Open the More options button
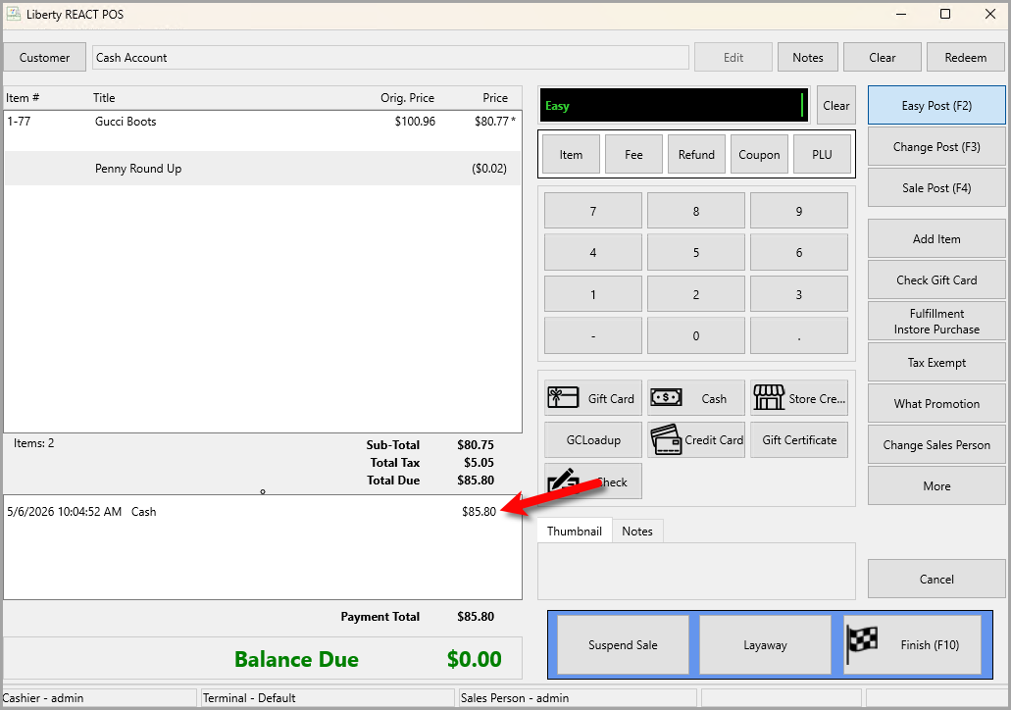The width and height of the screenshot is (1011, 710). [x=936, y=485]
